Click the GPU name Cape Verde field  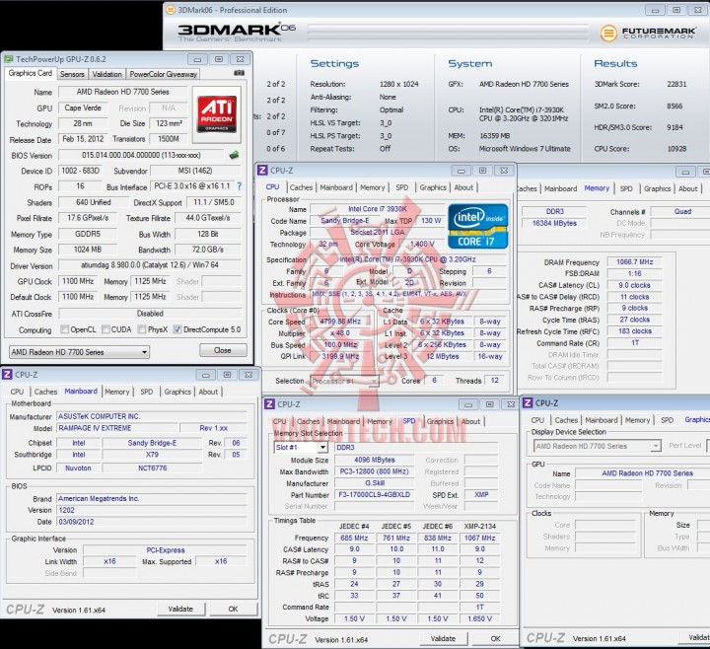click(x=83, y=108)
